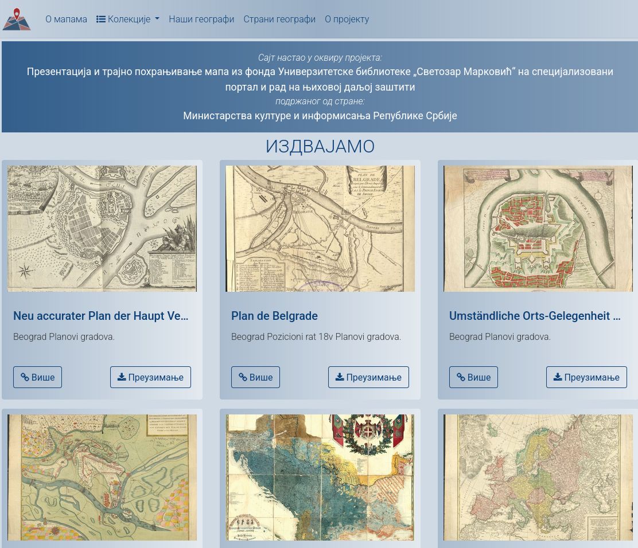The width and height of the screenshot is (638, 548).
Task: Open Наши географи menu item
Action: [201, 19]
